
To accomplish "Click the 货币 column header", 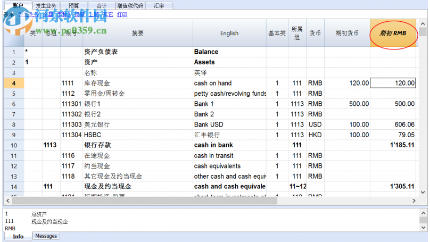I will pyautogui.click(x=315, y=33).
